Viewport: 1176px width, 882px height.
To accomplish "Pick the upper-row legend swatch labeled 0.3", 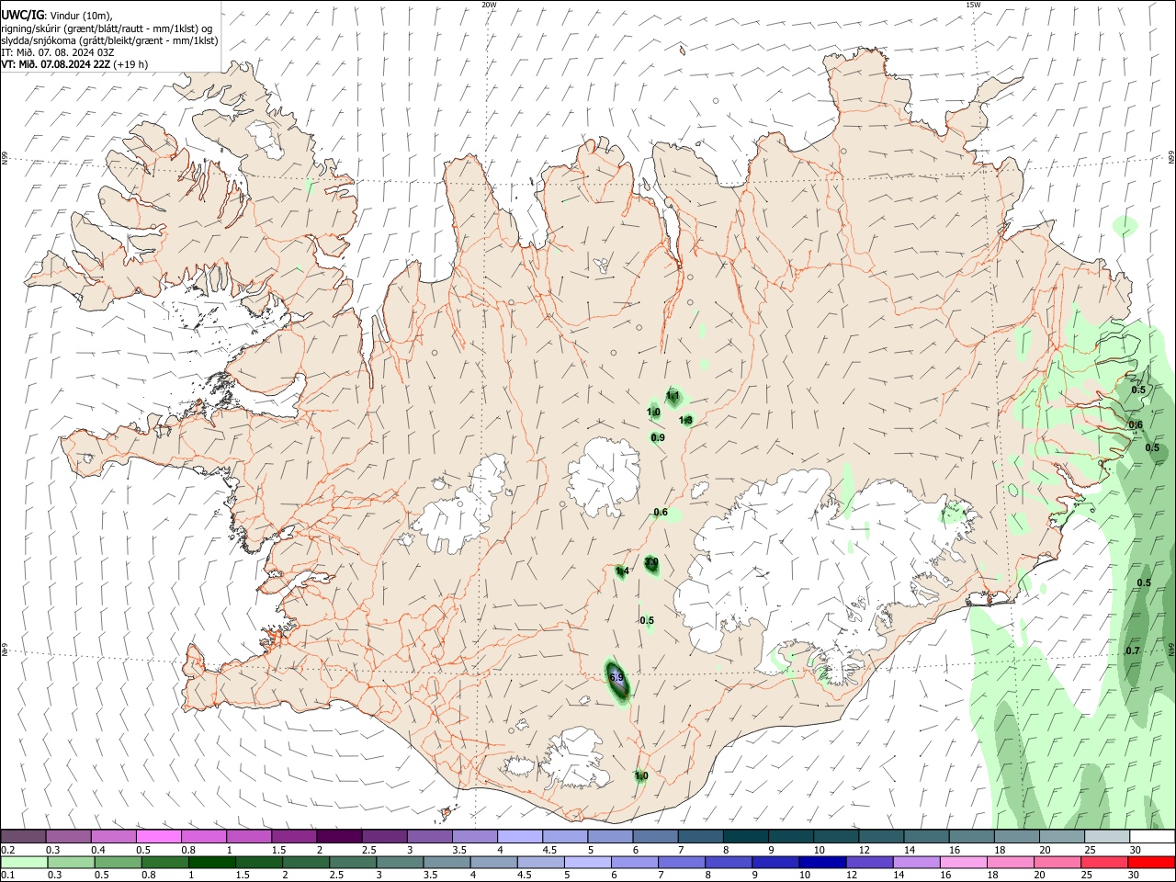I will 68,837.
